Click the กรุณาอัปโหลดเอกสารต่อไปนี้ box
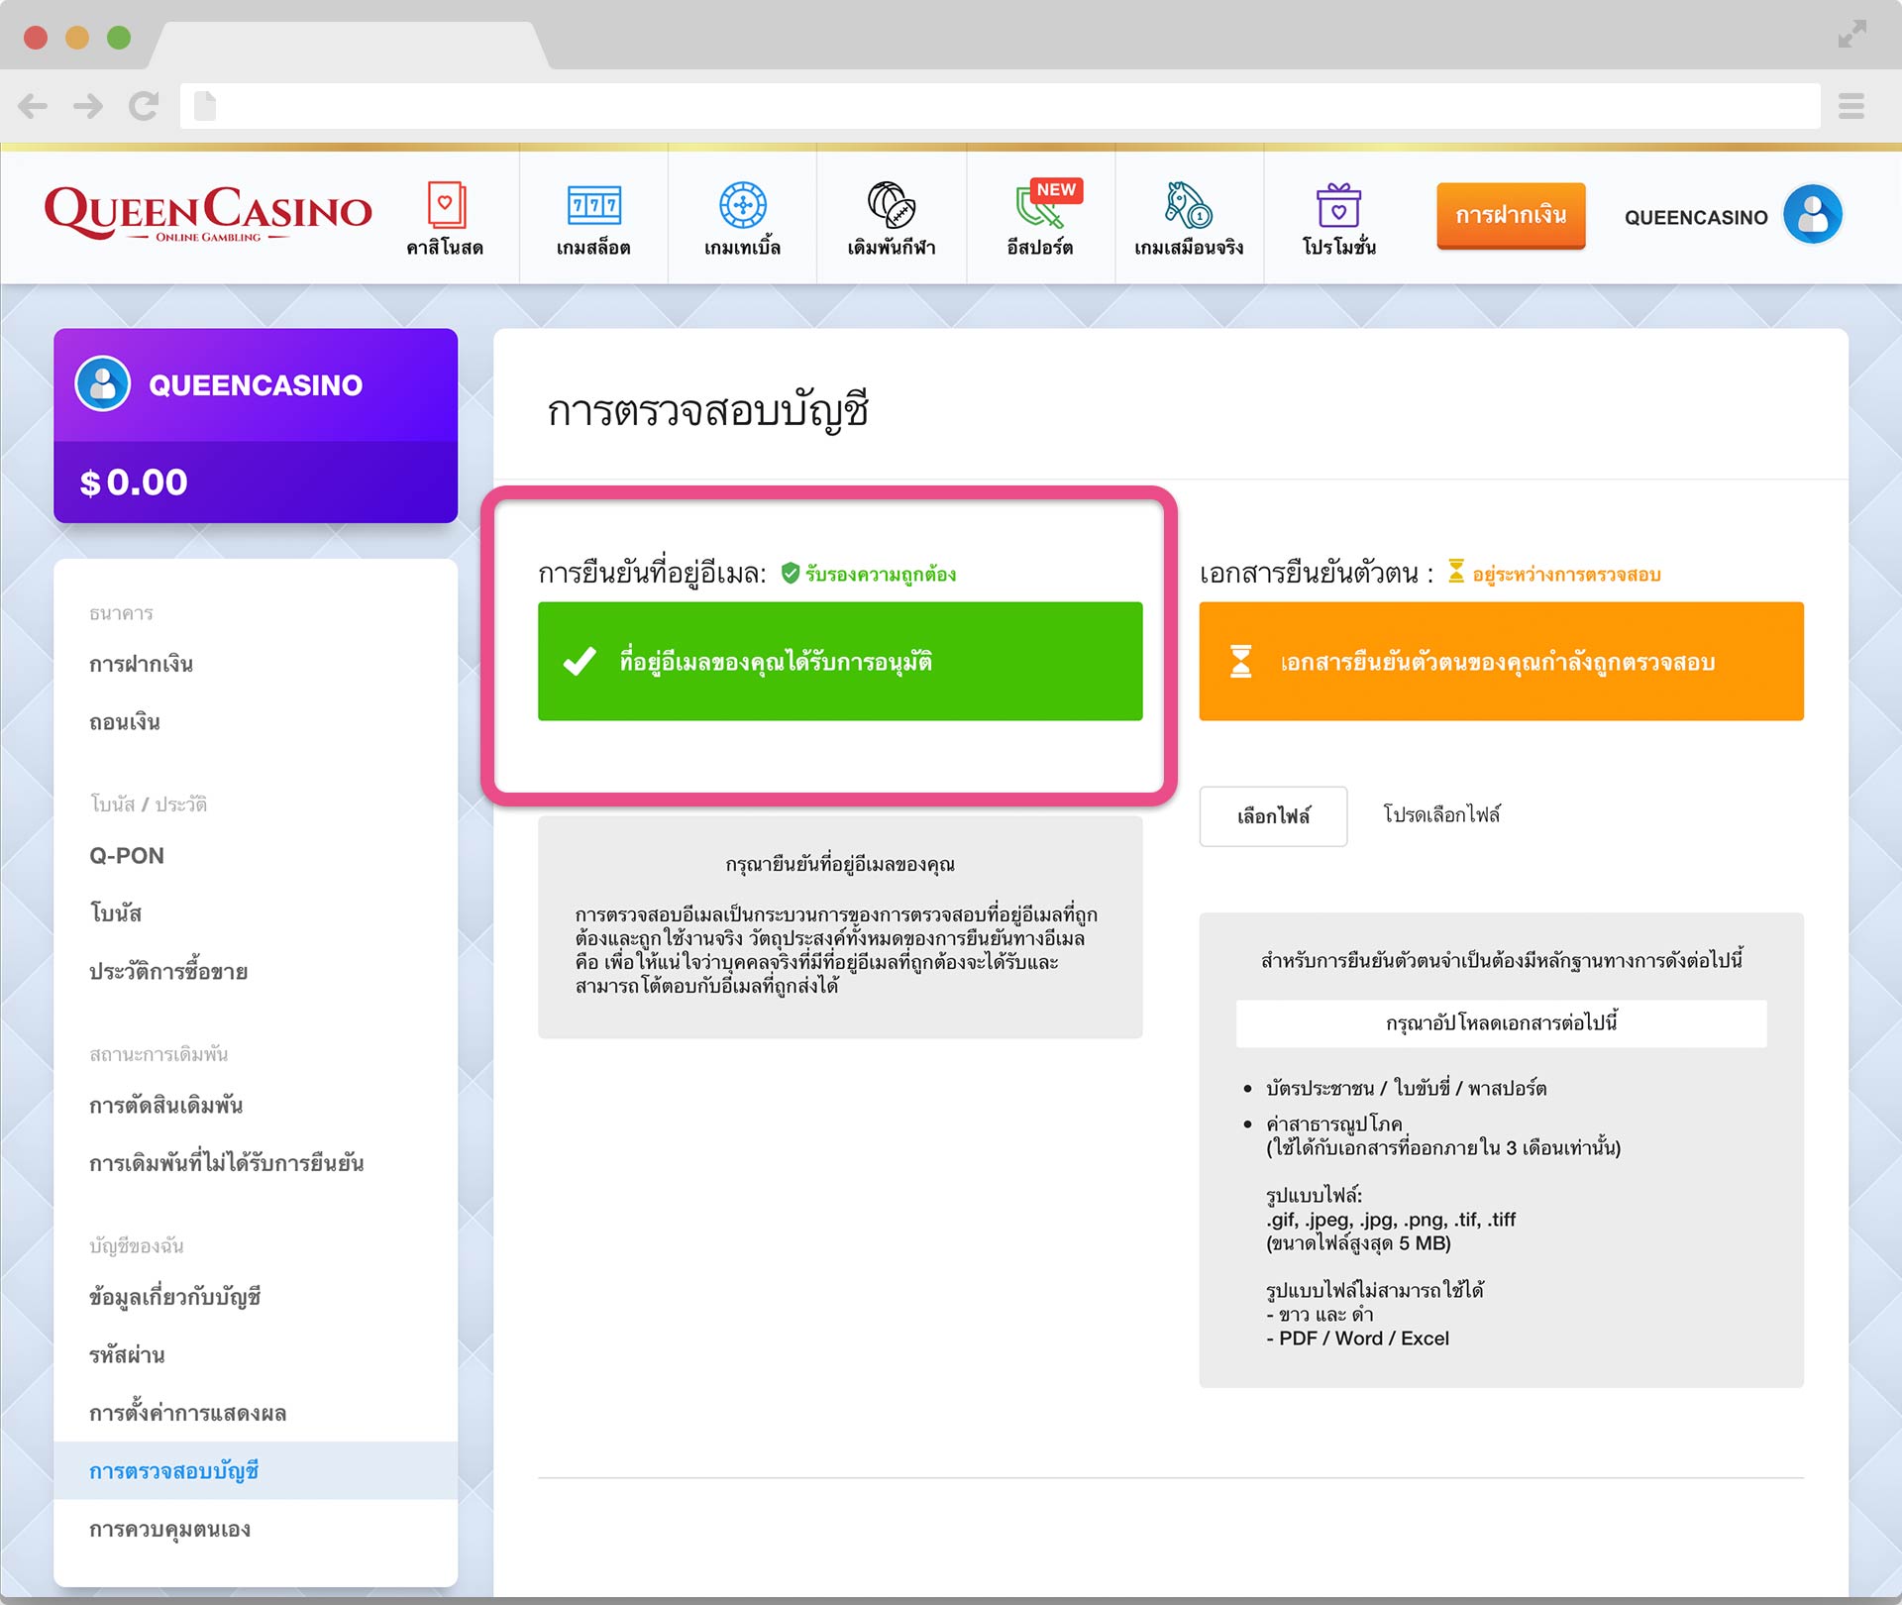The height and width of the screenshot is (1605, 1902). (1501, 1022)
